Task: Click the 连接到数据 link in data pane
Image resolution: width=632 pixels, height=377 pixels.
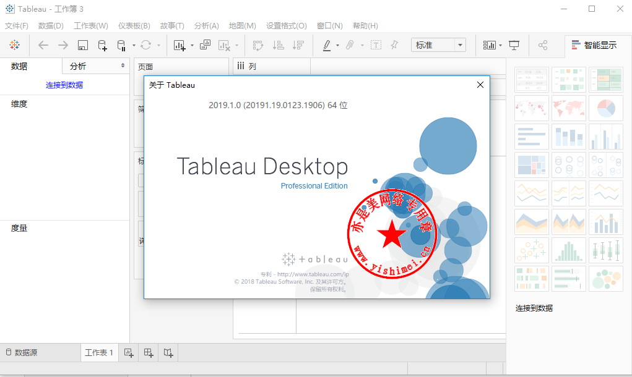Action: 64,85
